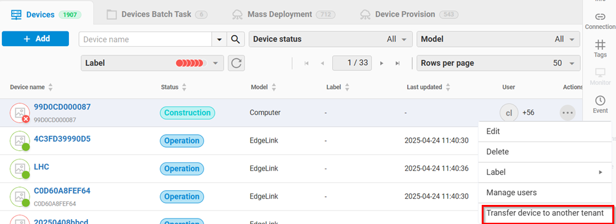
Task: Open the Event sidebar item
Action: pyautogui.click(x=600, y=105)
